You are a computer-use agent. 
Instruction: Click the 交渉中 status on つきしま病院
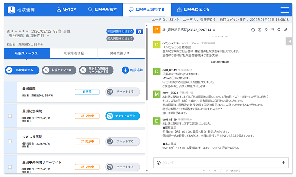coord(87,141)
